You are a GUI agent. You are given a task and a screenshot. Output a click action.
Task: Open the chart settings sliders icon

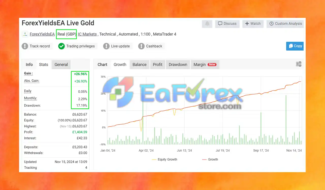coord(299,64)
